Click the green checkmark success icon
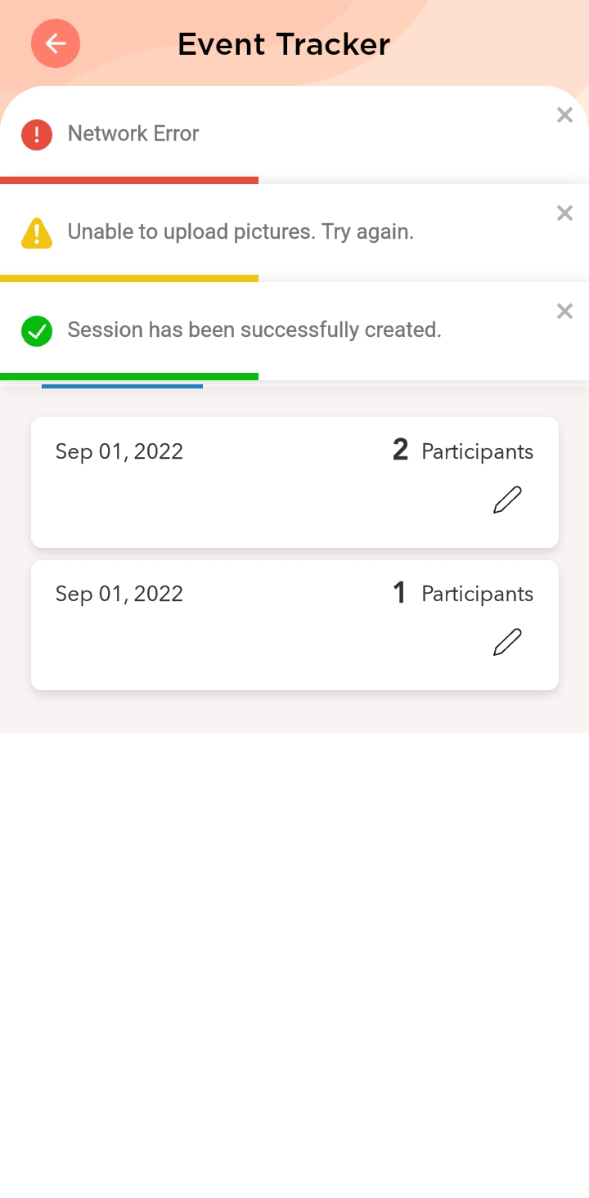 [37, 330]
